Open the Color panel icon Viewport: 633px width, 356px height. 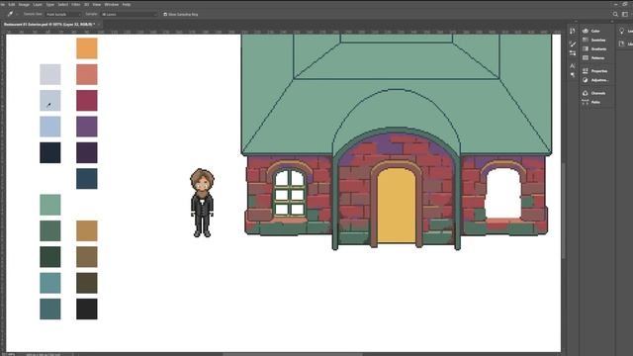[x=586, y=31]
